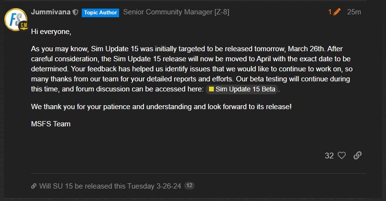Screen dimensions: 386x201
Task: Click the 12 replies count badge
Action: point(189,186)
